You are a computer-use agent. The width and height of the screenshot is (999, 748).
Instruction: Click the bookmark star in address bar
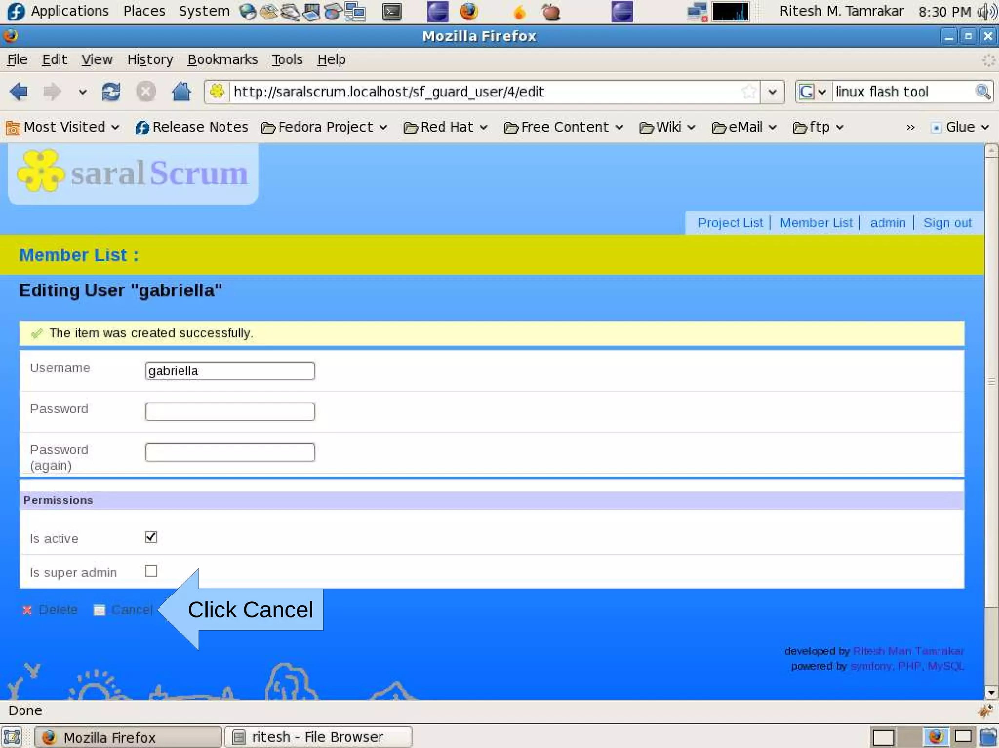(x=749, y=92)
